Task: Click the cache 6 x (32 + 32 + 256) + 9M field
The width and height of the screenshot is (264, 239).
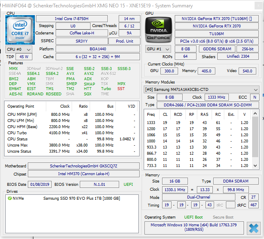Action: coord(98,57)
